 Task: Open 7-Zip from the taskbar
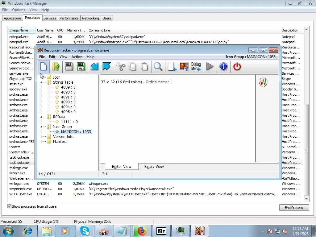pyautogui.click(x=161, y=231)
